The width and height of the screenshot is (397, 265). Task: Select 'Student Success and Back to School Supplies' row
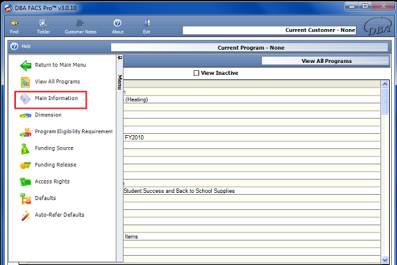(252, 191)
